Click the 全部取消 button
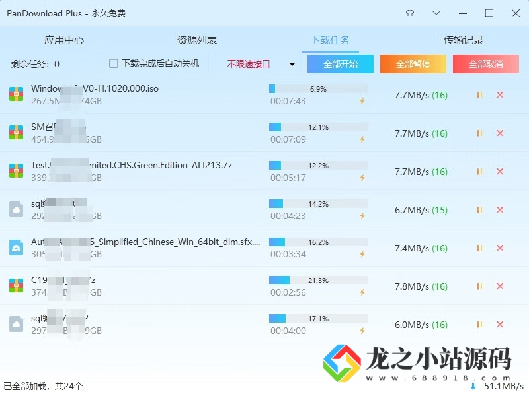Image resolution: width=529 pixels, height=396 pixels. (x=486, y=64)
